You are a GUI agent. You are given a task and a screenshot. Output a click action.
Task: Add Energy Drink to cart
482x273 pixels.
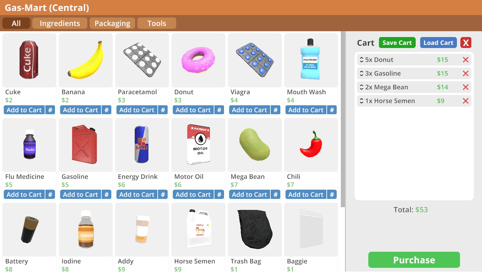coord(137,194)
